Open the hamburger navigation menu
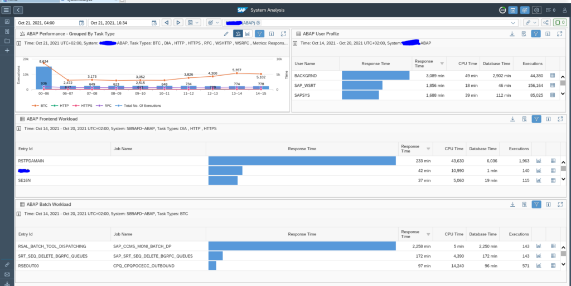Screen dimensions: 571x286 point(7,10)
